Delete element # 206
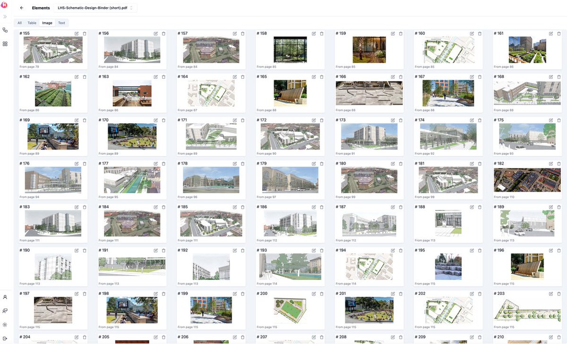567x344 pixels. tap(243, 337)
